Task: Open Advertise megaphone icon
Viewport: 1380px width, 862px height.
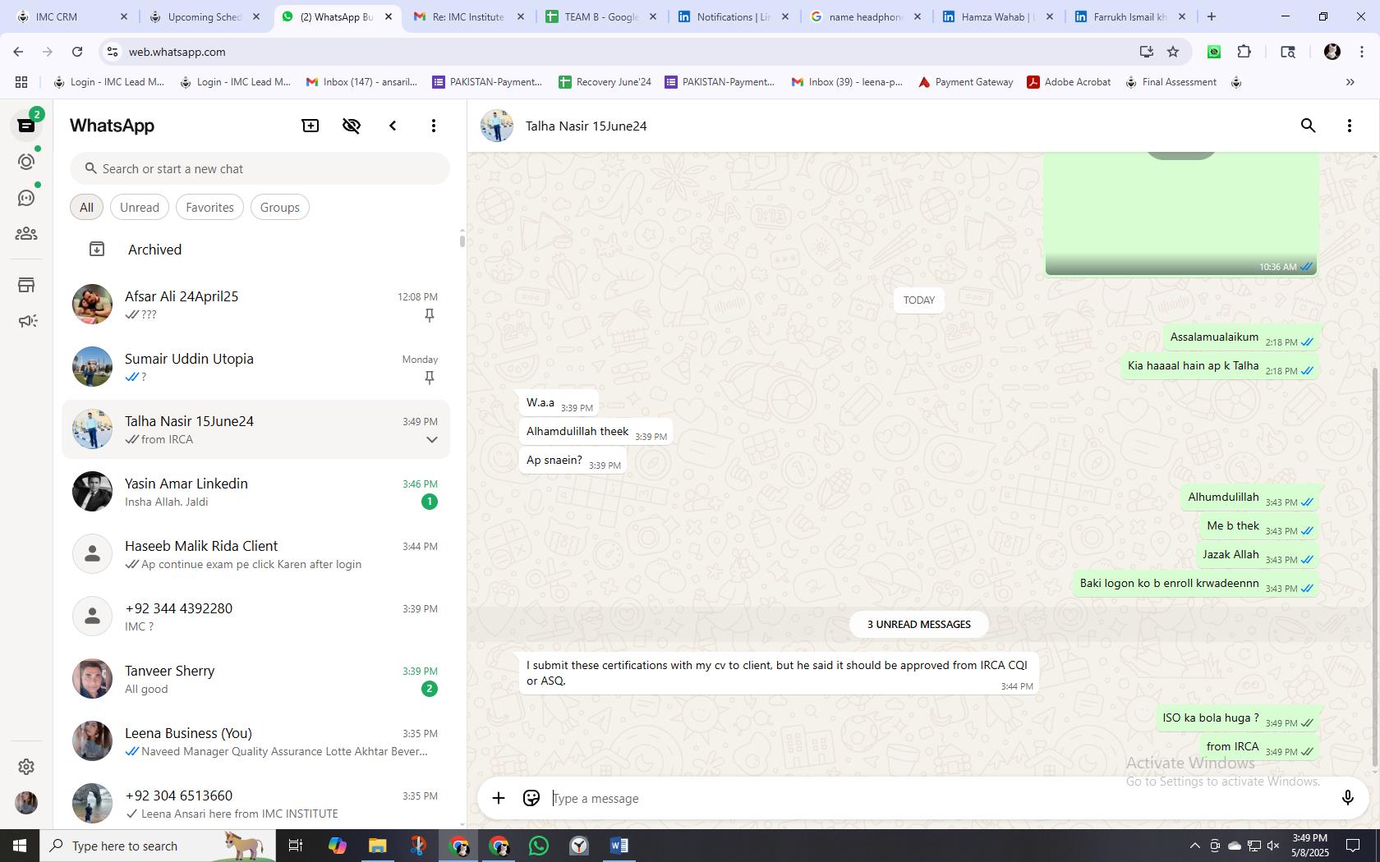Action: click(x=27, y=321)
